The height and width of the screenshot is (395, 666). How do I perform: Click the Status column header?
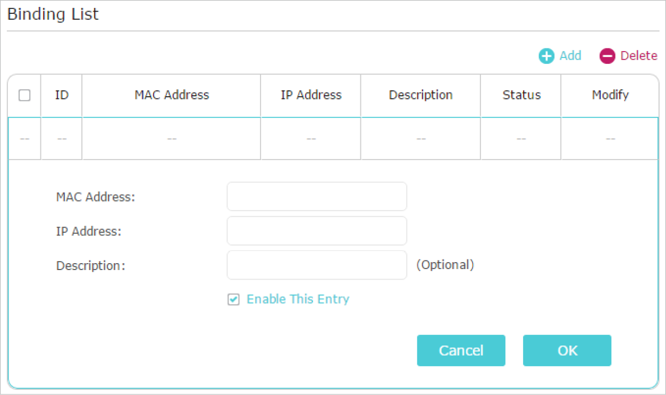521,95
